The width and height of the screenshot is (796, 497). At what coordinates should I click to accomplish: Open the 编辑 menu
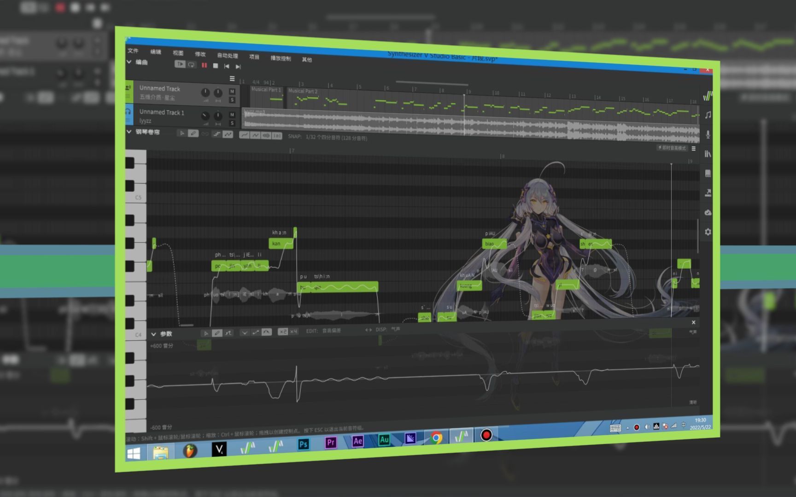click(x=156, y=52)
